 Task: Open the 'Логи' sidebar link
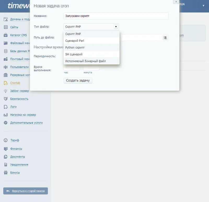(14, 107)
